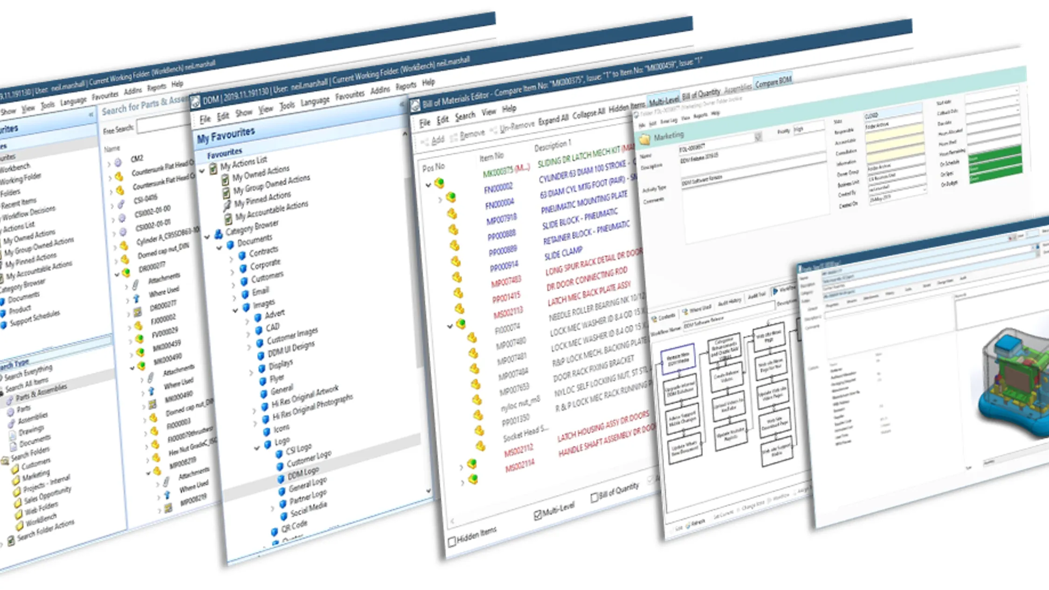Click the DDM app icon in Favourites title bar
Image resolution: width=1049 pixels, height=590 pixels.
pos(195,102)
